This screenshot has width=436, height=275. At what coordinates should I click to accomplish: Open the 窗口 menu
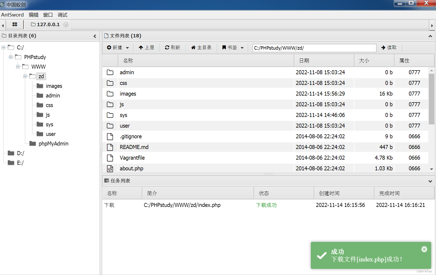[x=48, y=15]
